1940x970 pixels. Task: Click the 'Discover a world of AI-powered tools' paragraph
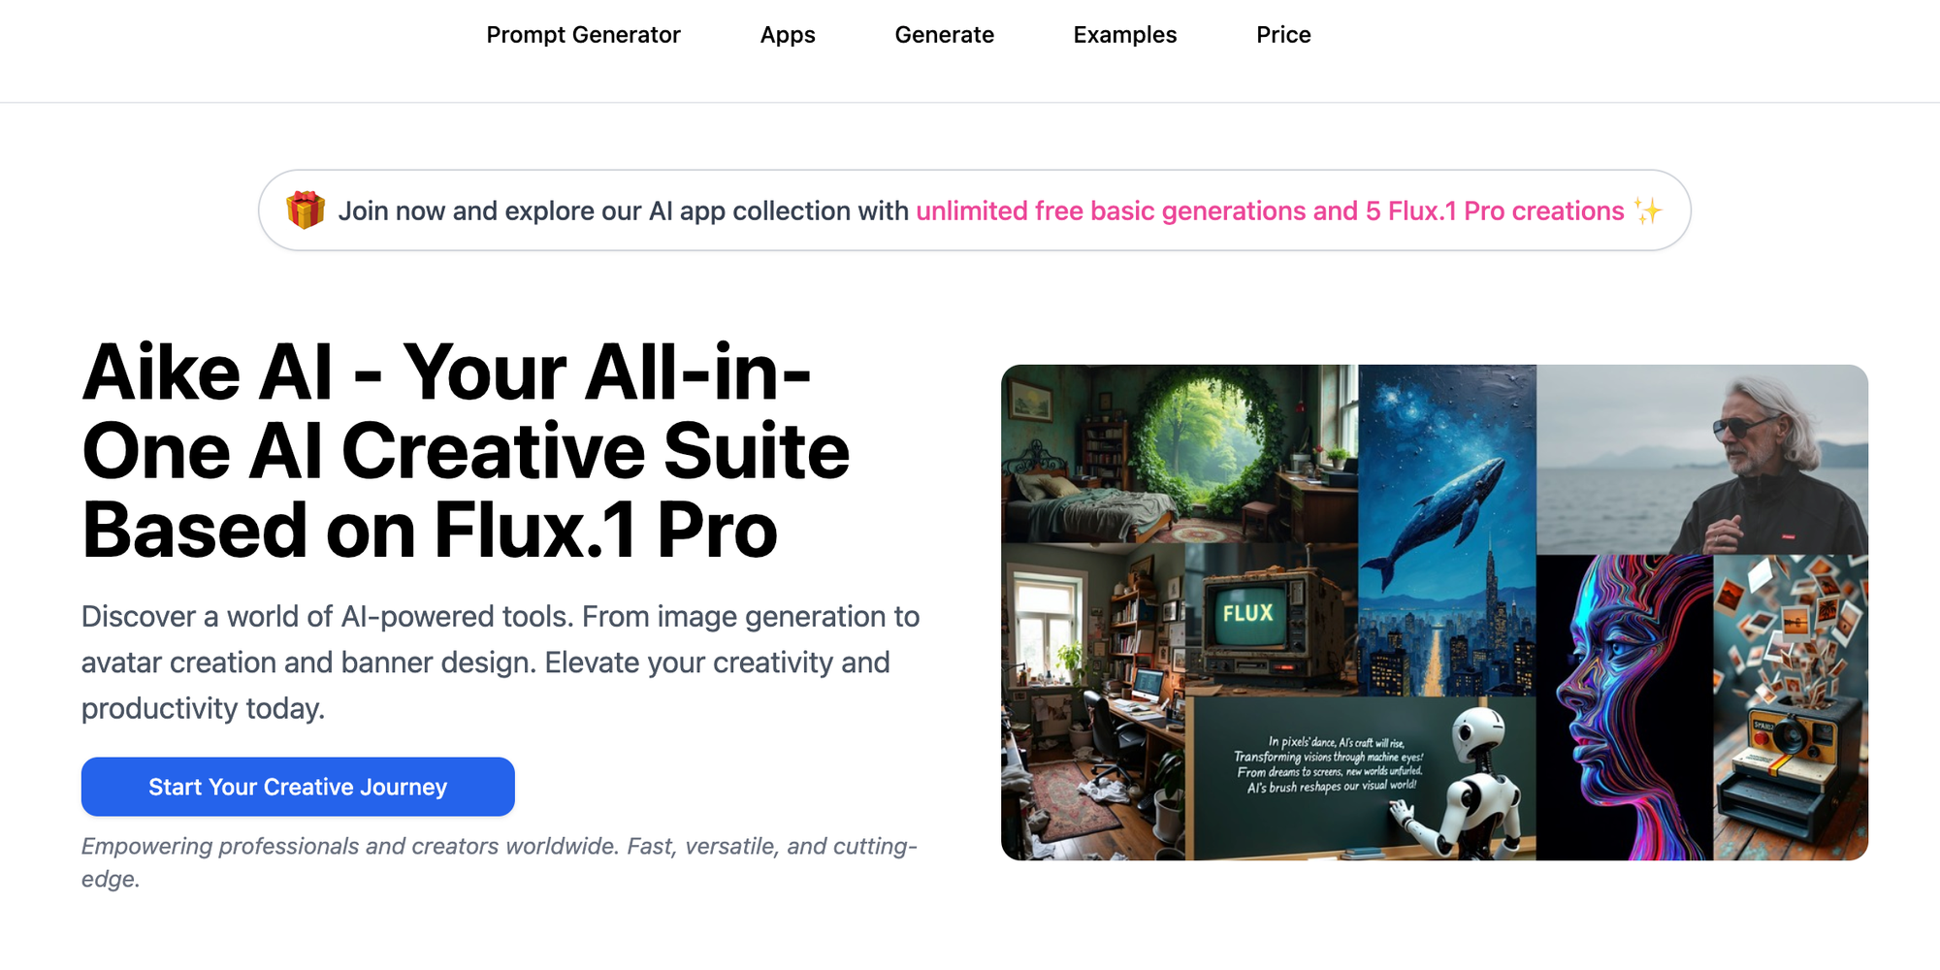pos(501,663)
